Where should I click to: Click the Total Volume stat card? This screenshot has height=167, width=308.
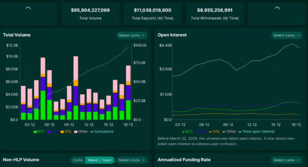pos(90,14)
